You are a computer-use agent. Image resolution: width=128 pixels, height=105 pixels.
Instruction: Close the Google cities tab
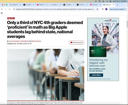[60, 5]
